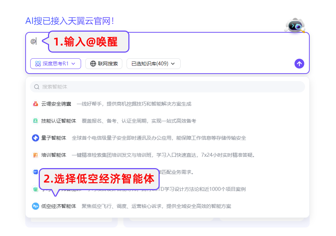336x236 pixels.
Task: Click the 量子智能体 agent icon
Action: 35,138
